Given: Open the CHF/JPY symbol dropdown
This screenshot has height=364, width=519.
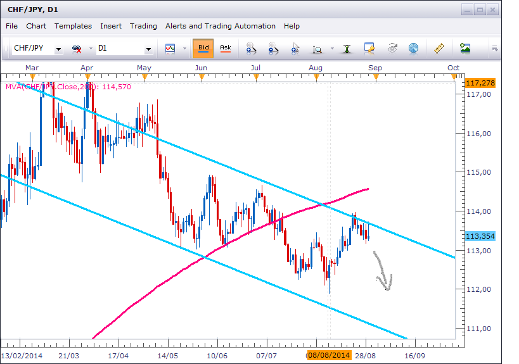Looking at the screenshot, I should [x=58, y=49].
